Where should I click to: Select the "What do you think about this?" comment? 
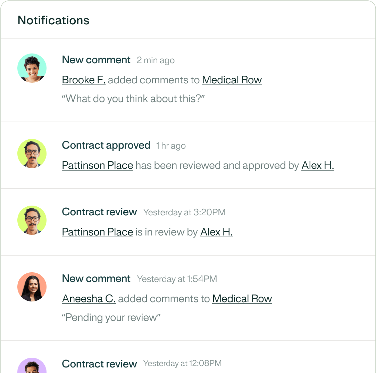coord(133,99)
